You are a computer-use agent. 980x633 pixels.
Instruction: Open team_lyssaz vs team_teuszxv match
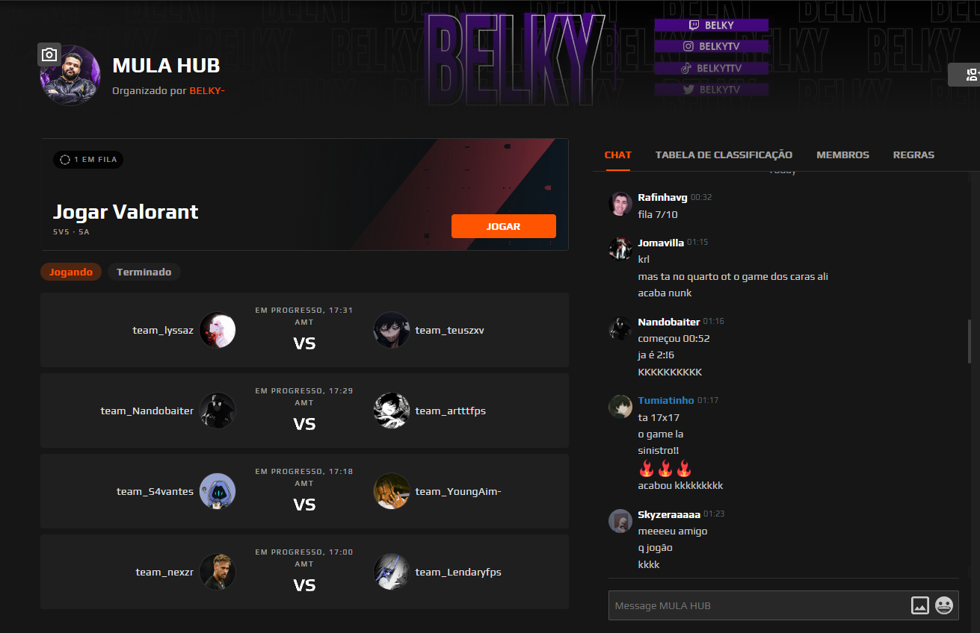click(x=304, y=330)
